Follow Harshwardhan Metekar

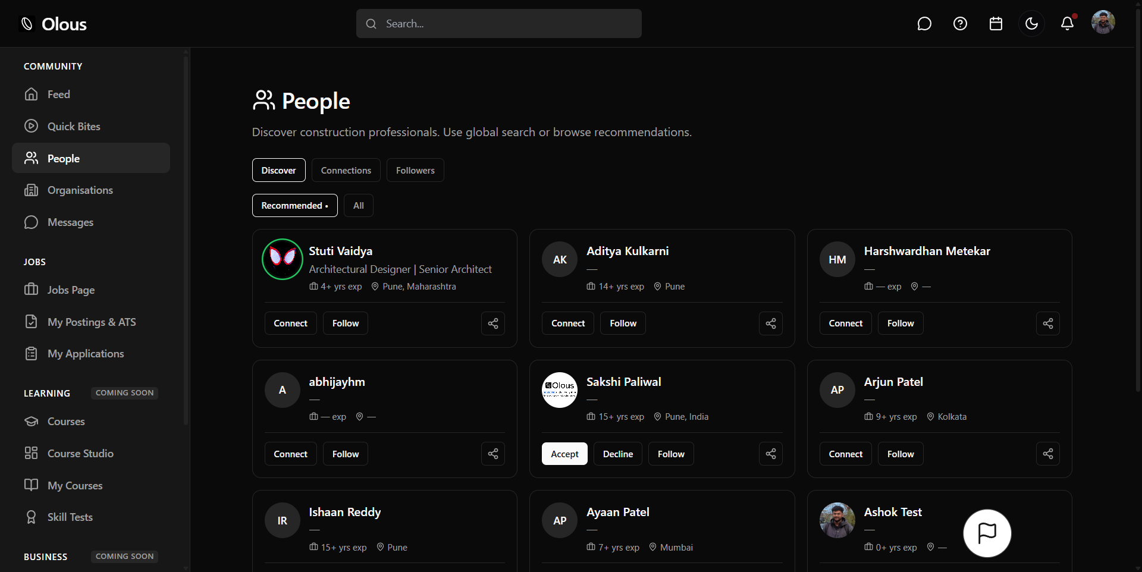(901, 323)
